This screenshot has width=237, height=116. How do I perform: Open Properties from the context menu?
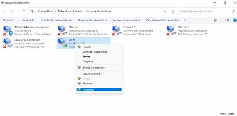click(99, 90)
